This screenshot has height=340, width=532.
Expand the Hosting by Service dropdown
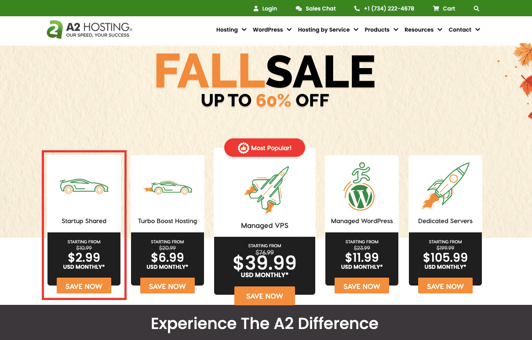pyautogui.click(x=328, y=29)
